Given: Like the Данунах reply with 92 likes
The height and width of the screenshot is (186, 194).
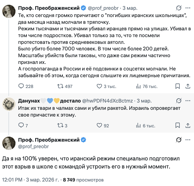Looking at the screenshot, I should click(99, 126).
